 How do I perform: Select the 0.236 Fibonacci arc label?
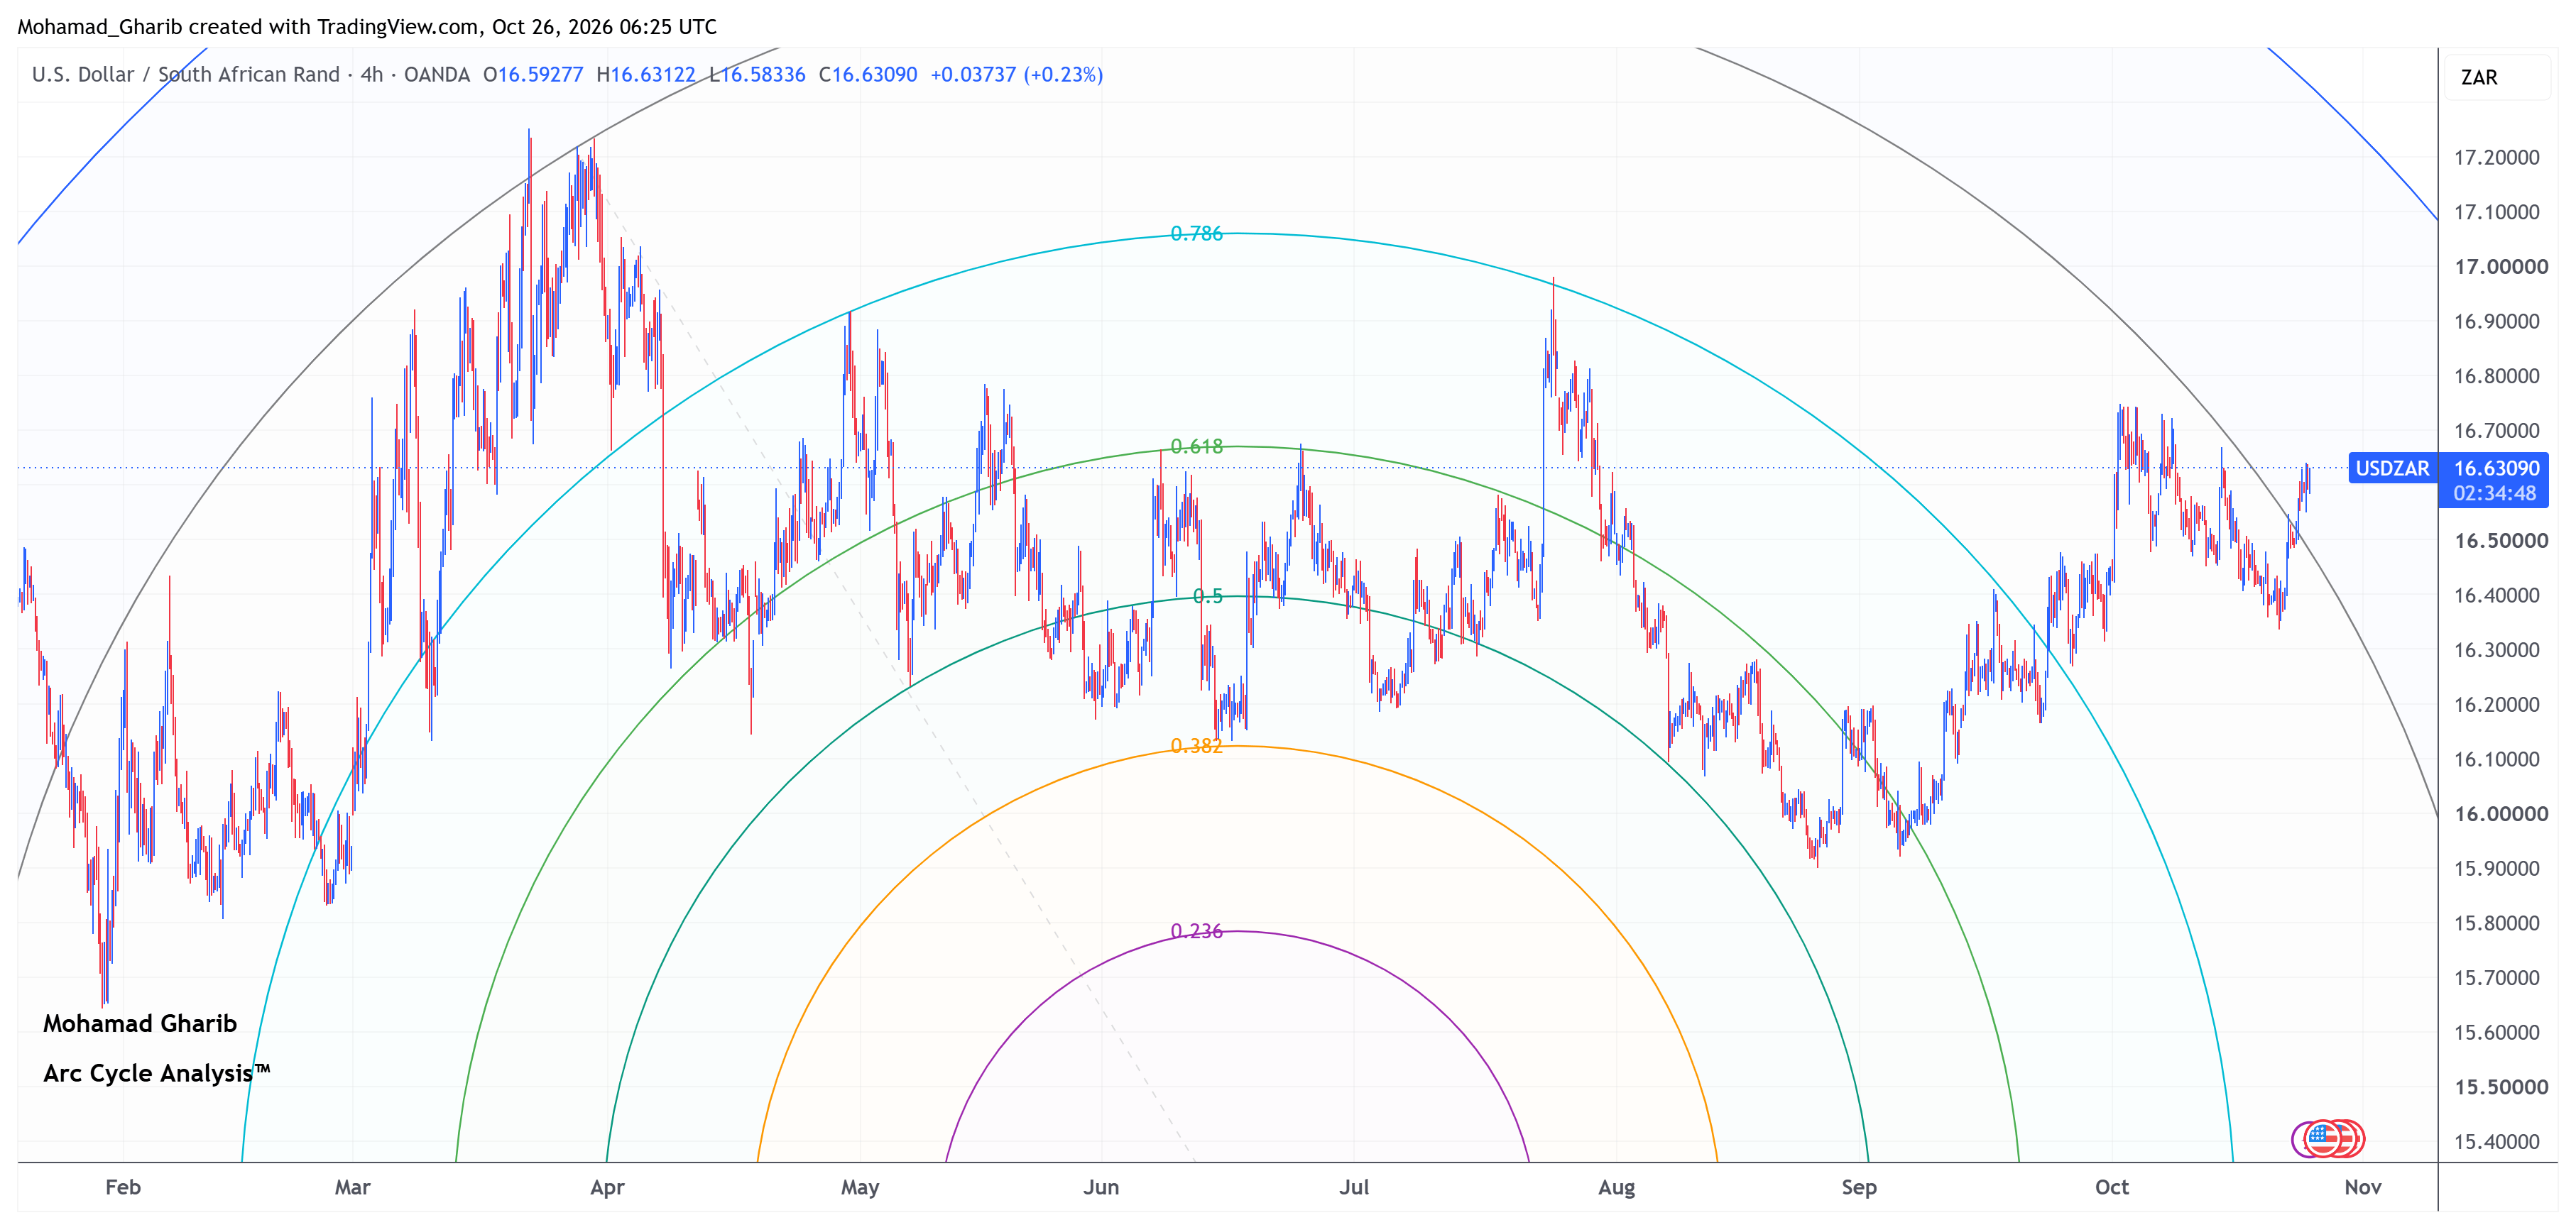pos(1196,931)
